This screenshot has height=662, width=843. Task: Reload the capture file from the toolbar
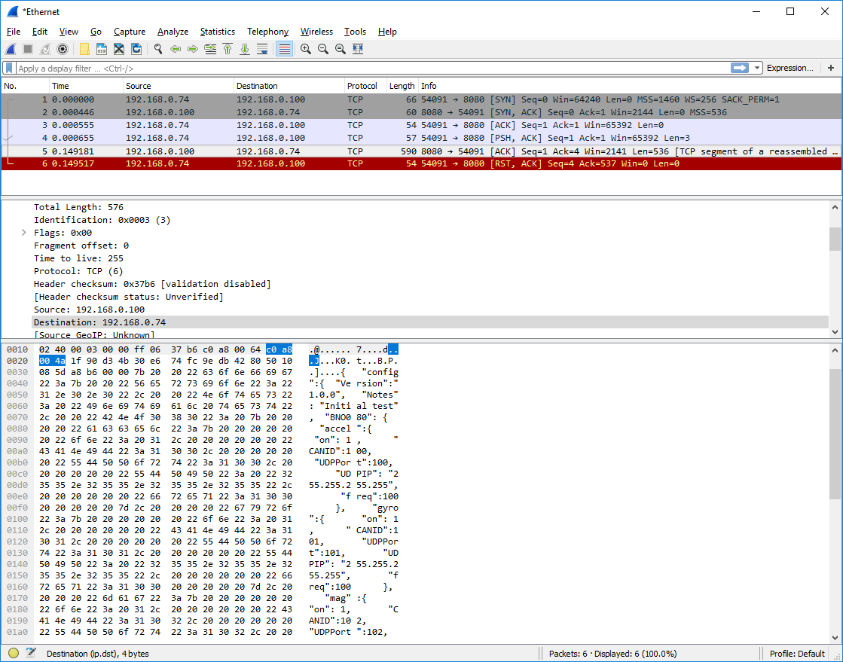pos(136,49)
